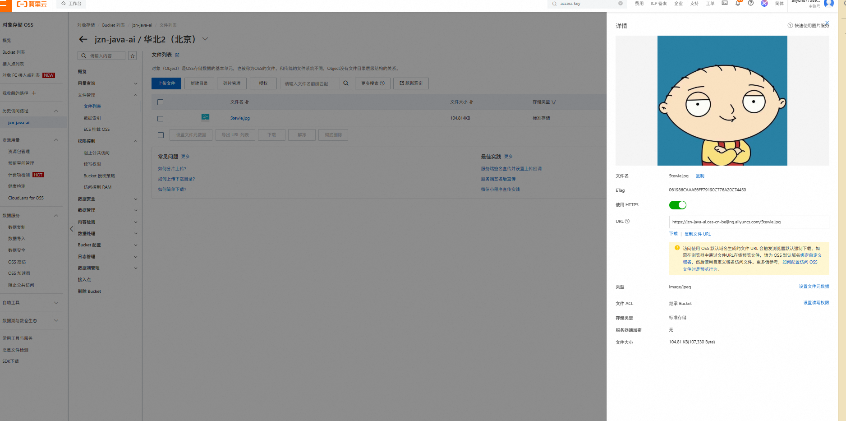Image resolution: width=846 pixels, height=421 pixels.
Task: Open 更多搜索 options
Action: pos(372,83)
